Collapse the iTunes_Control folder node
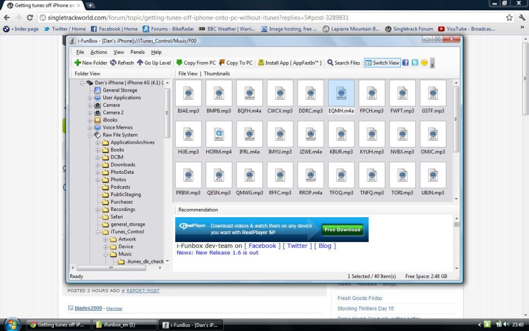 click(98, 232)
